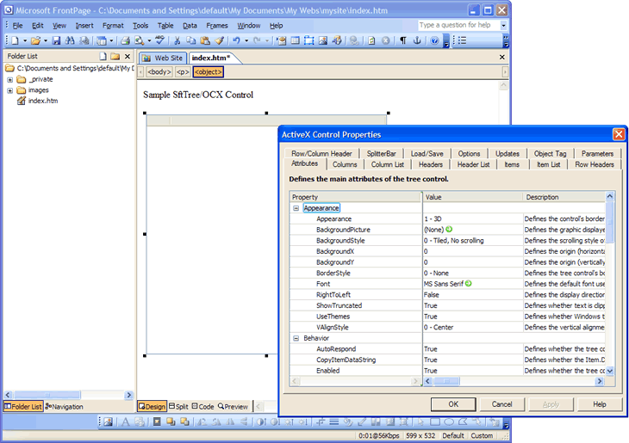This screenshot has width=629, height=443.
Task: Click the Cancel button
Action: [x=501, y=403]
